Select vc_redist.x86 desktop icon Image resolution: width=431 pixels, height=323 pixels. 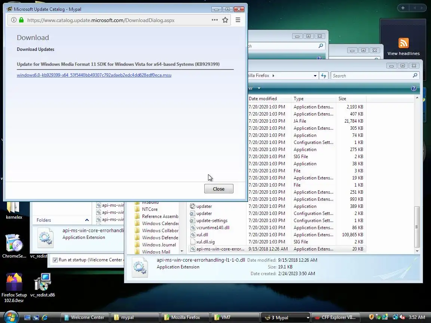click(x=42, y=285)
